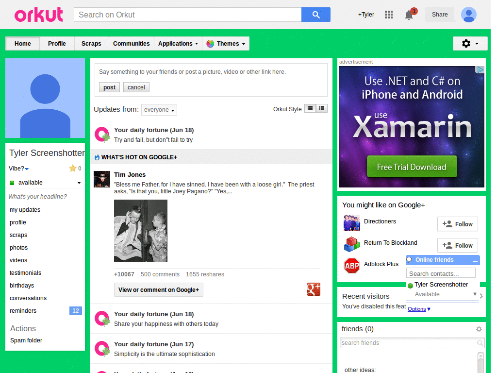
Task: Open the Vibe dropdown arrow
Action: 27,169
